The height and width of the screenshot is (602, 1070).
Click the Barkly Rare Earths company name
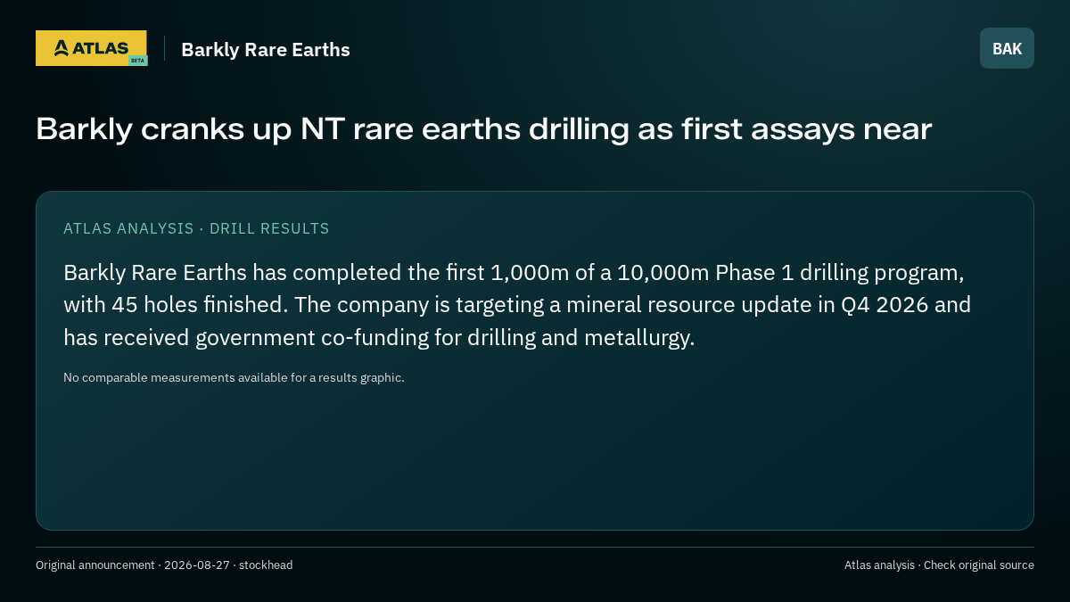pyautogui.click(x=266, y=50)
